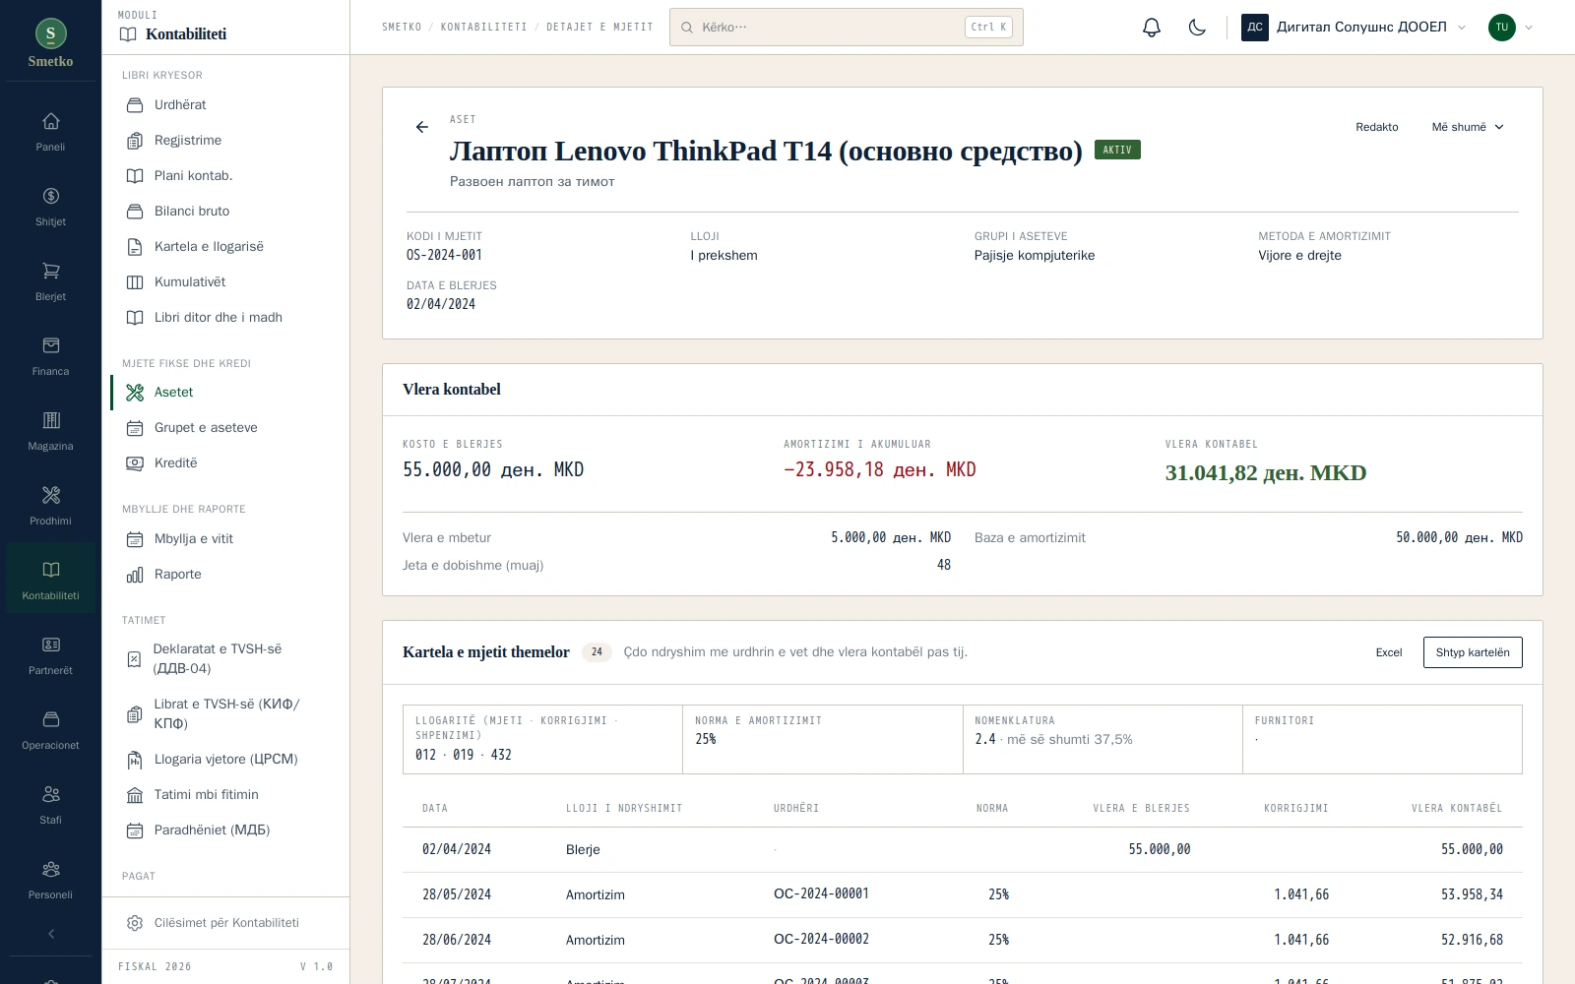Go to the Financa module icon
This screenshot has height=984, width=1575.
(50, 355)
